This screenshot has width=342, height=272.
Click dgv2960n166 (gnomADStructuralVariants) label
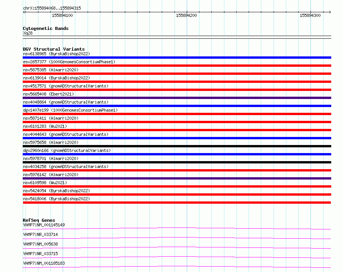67,150
